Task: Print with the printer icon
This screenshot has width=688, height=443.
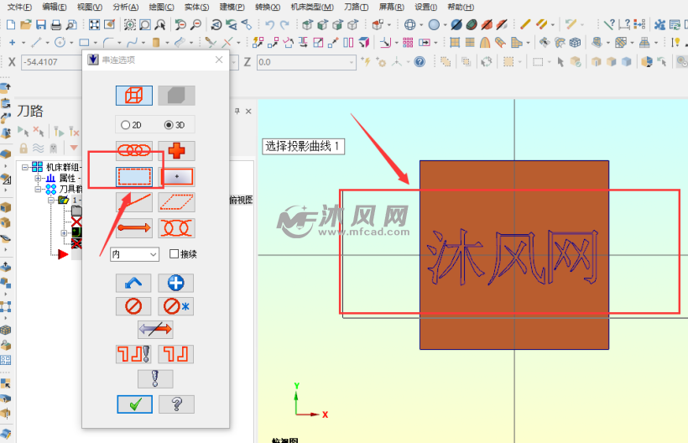Action: click(56, 24)
